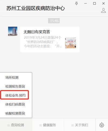
Task: Select 体检扫码查询 in the menu
Action: tap(15, 104)
